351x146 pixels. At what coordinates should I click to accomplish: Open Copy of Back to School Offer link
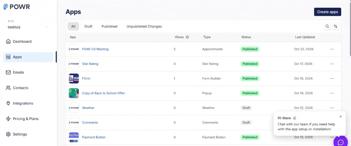click(104, 93)
